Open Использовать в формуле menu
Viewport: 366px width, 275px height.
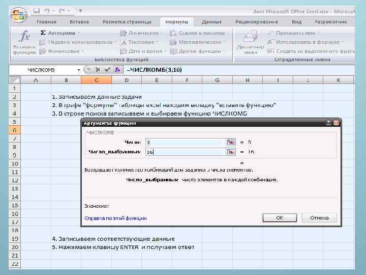pos(306,42)
